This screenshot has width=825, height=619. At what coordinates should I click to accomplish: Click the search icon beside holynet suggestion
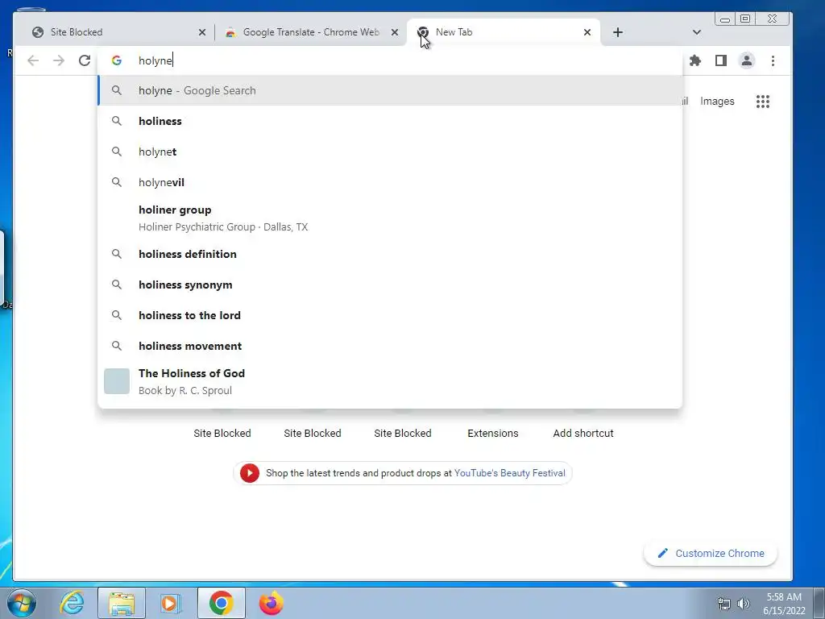click(117, 152)
